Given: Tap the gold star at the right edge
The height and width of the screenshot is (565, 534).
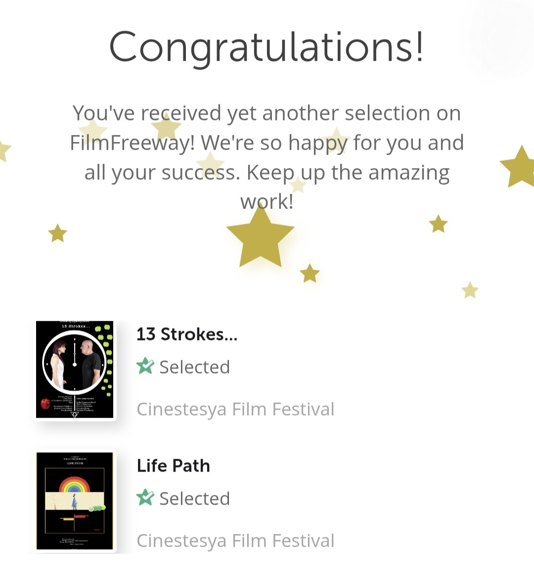Looking at the screenshot, I should (x=520, y=167).
